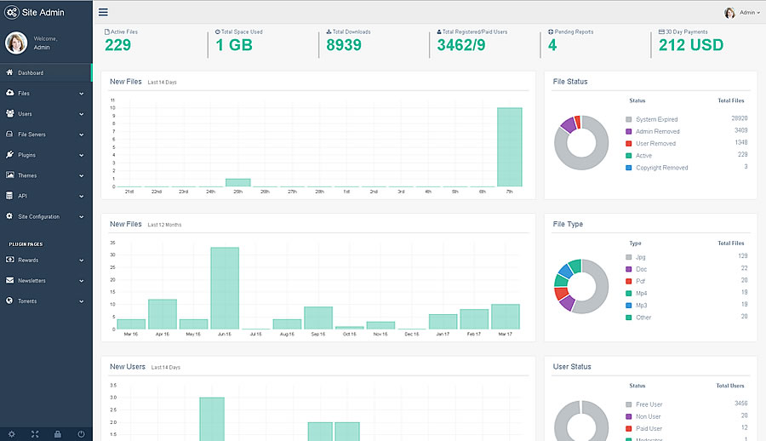Click the Rewards money icon
766x441 pixels.
pos(9,260)
